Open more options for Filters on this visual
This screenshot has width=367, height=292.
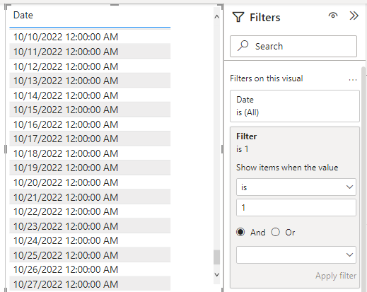coord(353,80)
